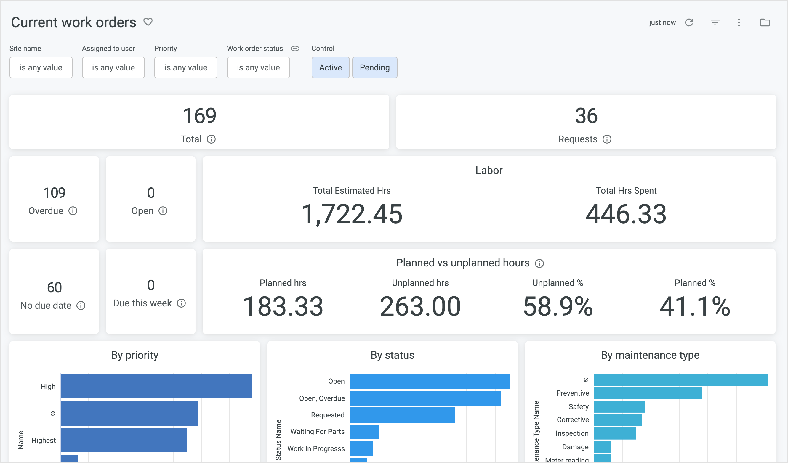Click the folder icon at top right

765,22
